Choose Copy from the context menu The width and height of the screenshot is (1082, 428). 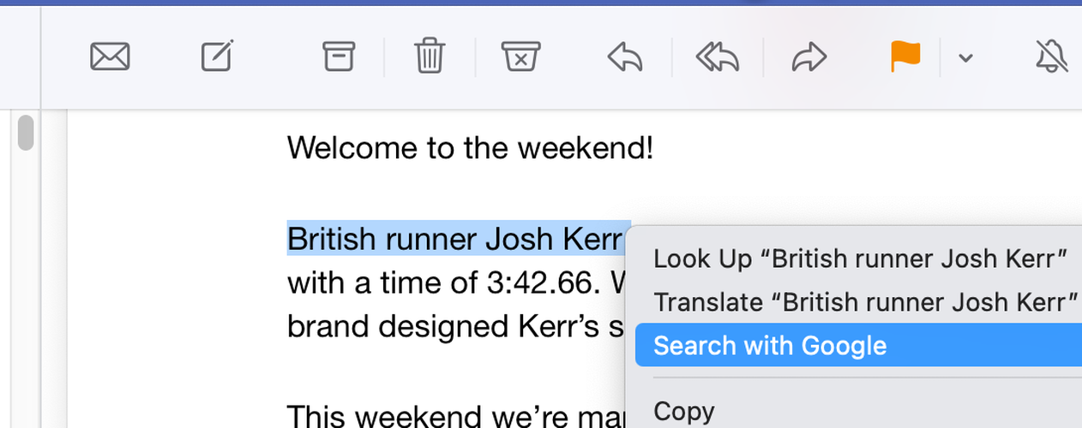[x=684, y=411]
